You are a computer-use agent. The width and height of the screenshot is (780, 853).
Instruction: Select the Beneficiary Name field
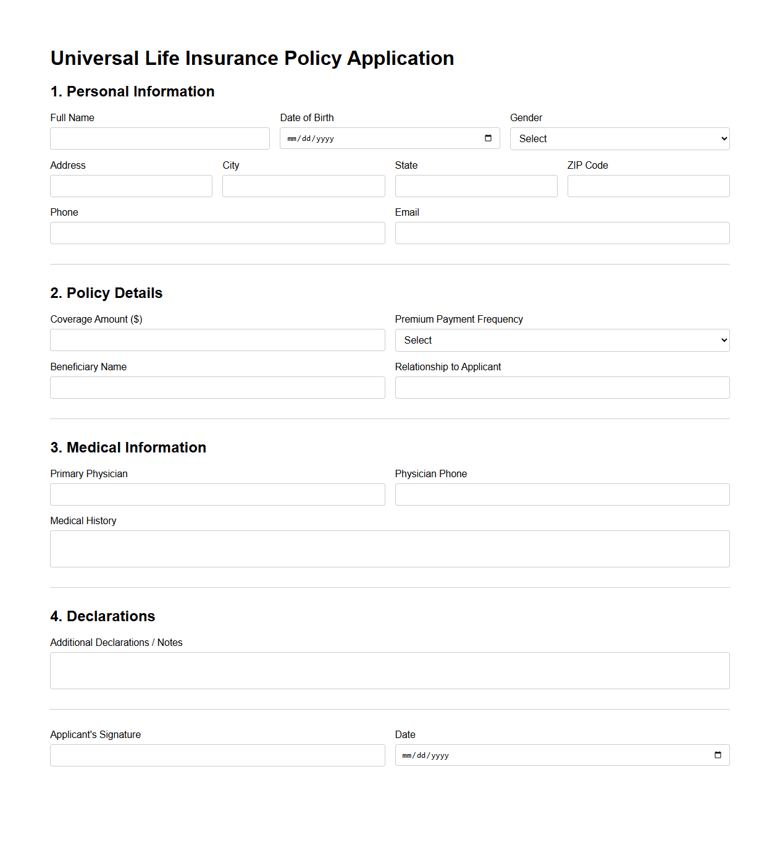pos(217,387)
